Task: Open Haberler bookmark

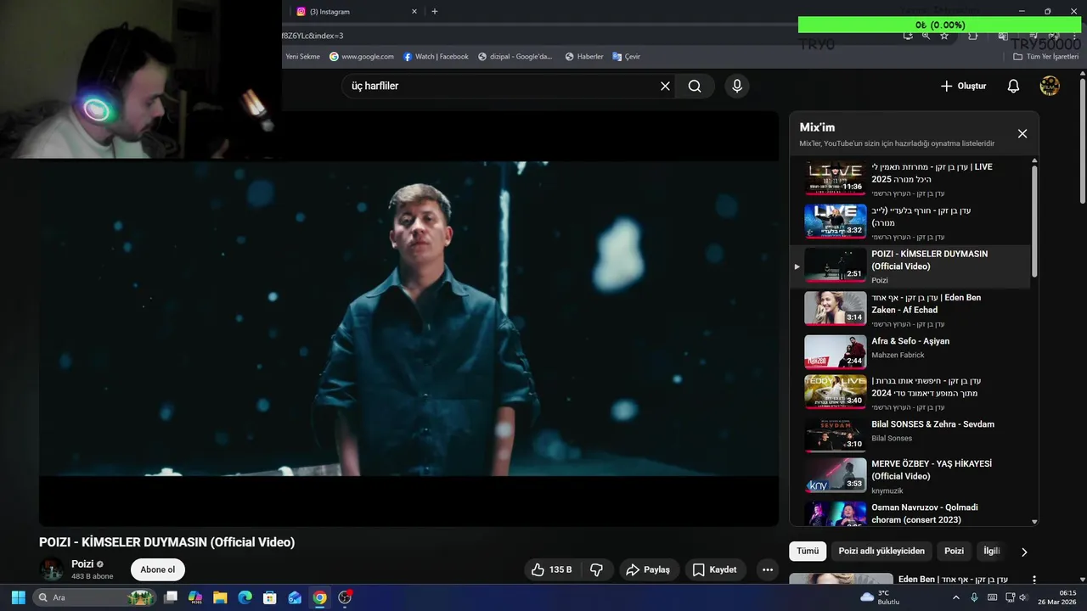Action: 584,57
